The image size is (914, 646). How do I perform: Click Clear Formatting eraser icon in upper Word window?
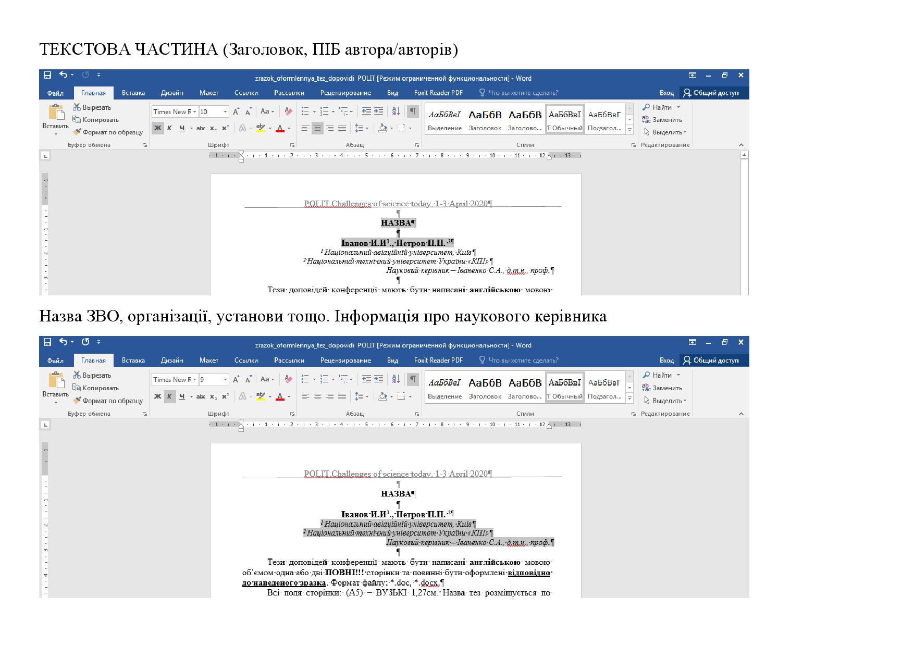pyautogui.click(x=288, y=111)
